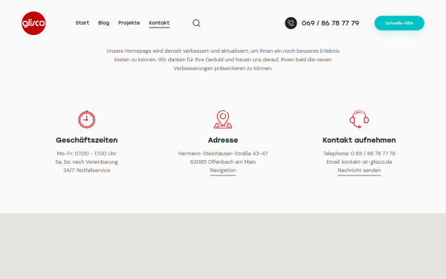Viewport: 446px width, 279px height.
Task: Open the Blog menu item
Action: pyautogui.click(x=103, y=23)
